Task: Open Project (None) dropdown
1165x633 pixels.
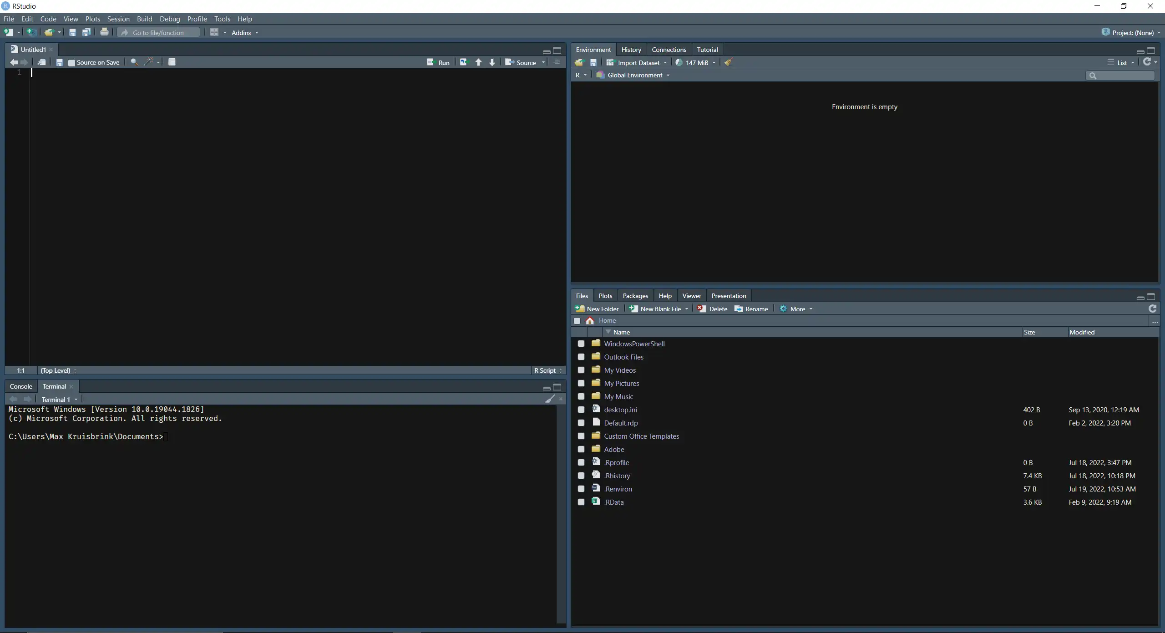Action: pyautogui.click(x=1131, y=33)
